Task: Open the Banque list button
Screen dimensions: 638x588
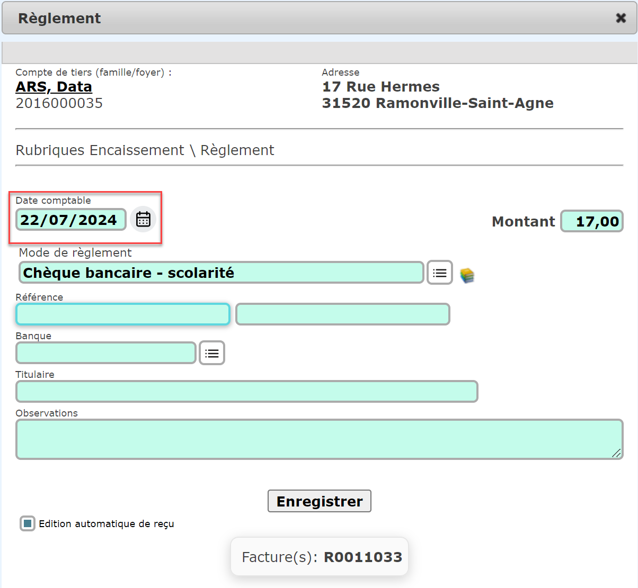Action: point(212,353)
